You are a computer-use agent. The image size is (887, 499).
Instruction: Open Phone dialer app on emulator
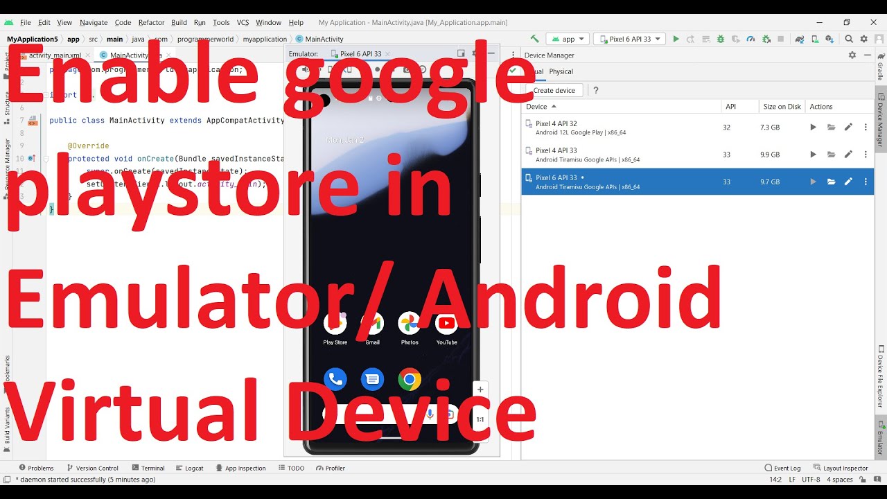coord(335,379)
